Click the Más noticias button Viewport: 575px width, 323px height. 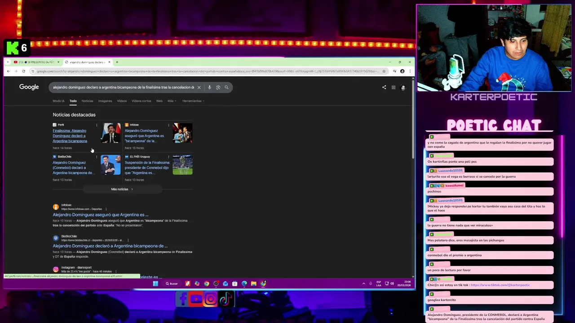(x=122, y=189)
